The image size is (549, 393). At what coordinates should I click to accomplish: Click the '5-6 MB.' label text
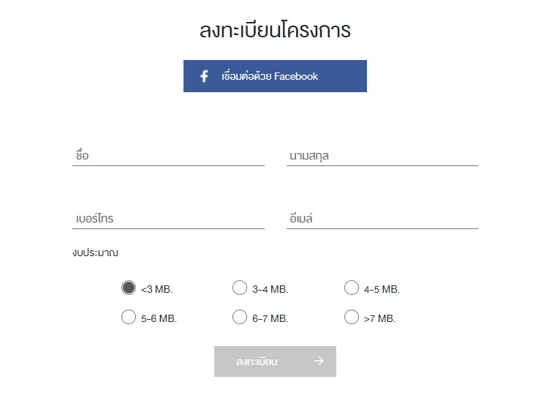[x=159, y=318]
